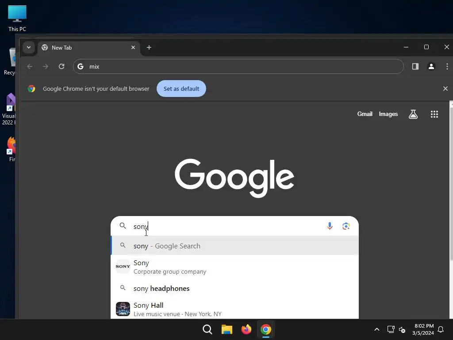
Task: Open a new tab with plus button
Action: tap(149, 47)
